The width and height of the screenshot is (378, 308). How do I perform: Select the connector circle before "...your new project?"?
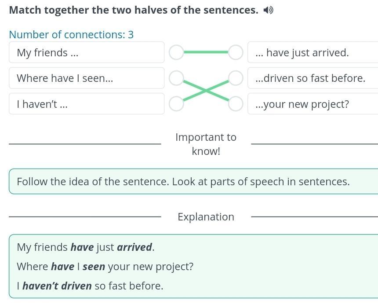[236, 104]
